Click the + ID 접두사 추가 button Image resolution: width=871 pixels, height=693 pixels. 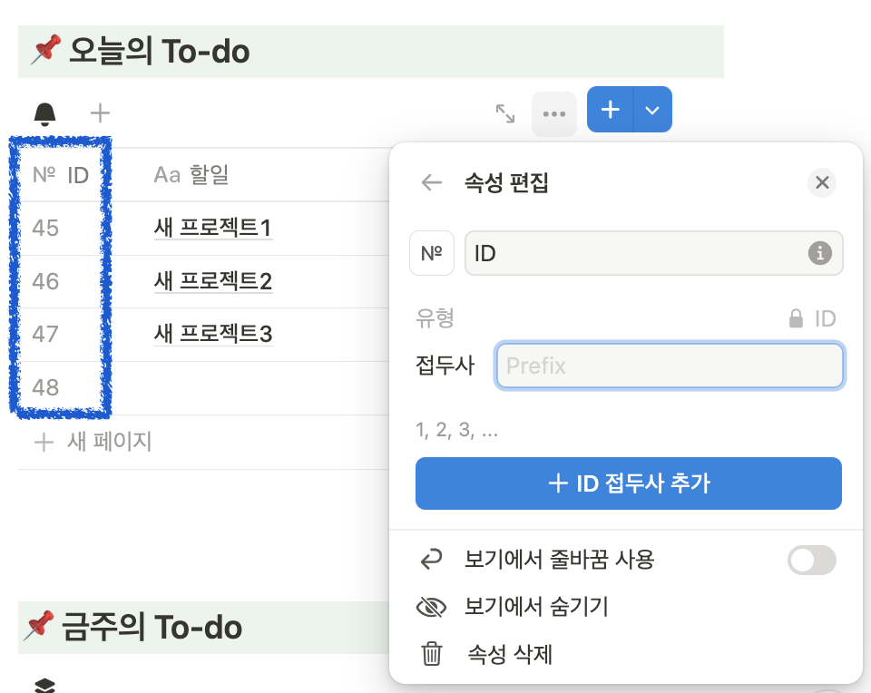point(629,483)
